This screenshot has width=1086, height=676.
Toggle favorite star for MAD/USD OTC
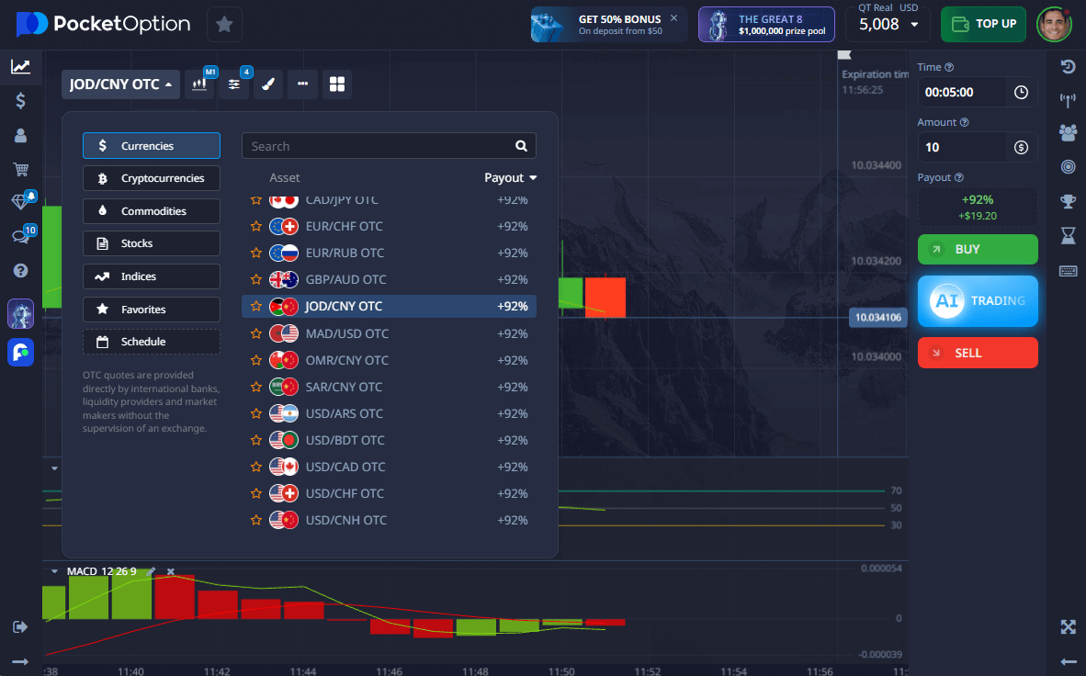pos(256,334)
